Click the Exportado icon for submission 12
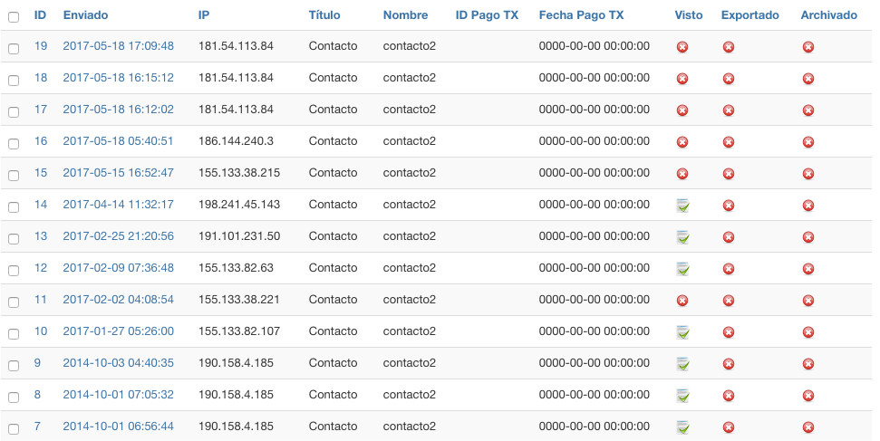The width and height of the screenshot is (880, 441). [729, 269]
